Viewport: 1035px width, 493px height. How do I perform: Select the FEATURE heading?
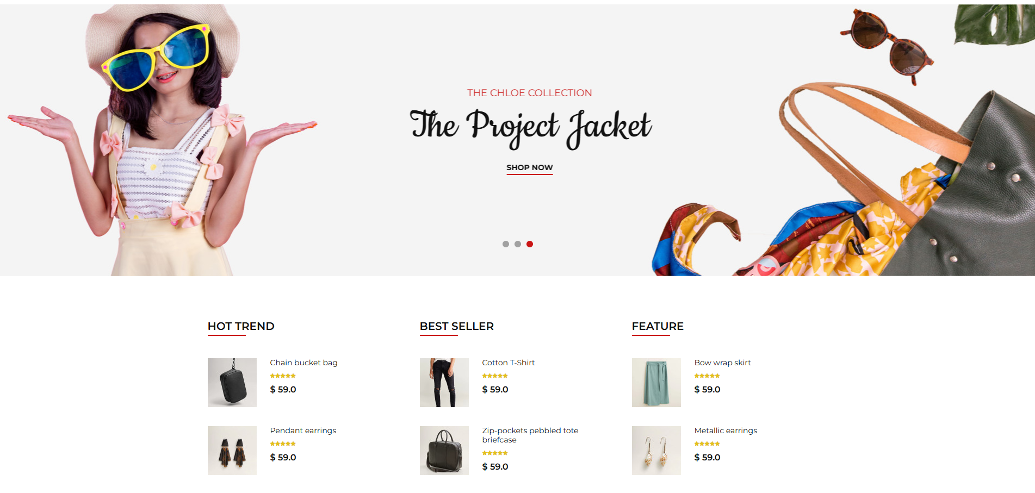click(x=658, y=326)
